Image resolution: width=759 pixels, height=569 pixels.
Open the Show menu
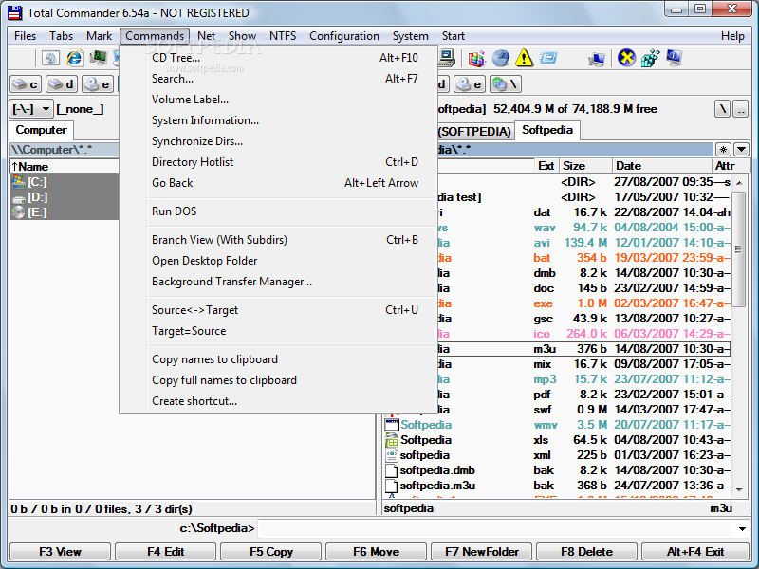click(242, 36)
